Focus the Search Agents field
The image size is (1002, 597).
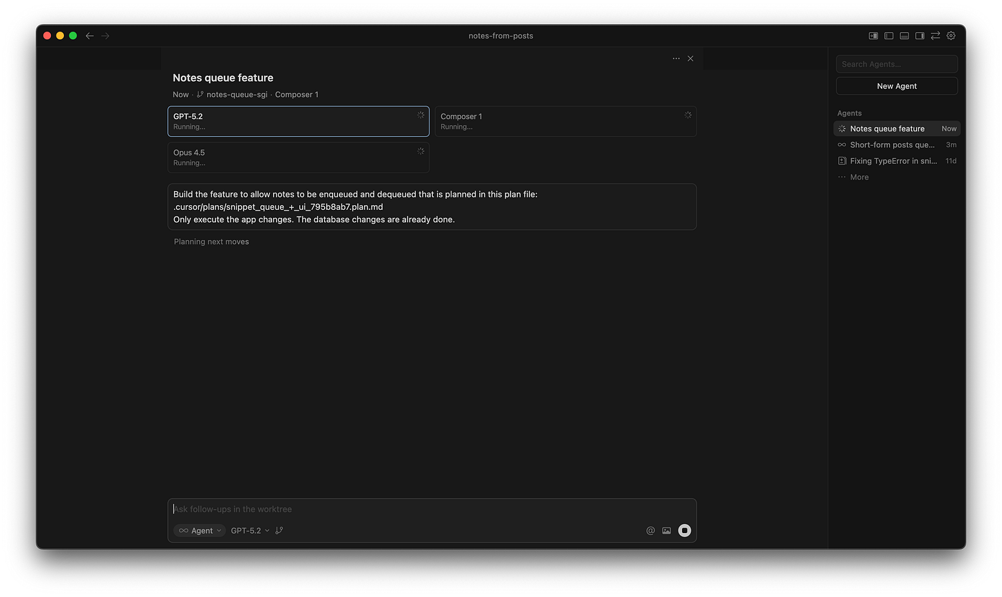pos(897,64)
